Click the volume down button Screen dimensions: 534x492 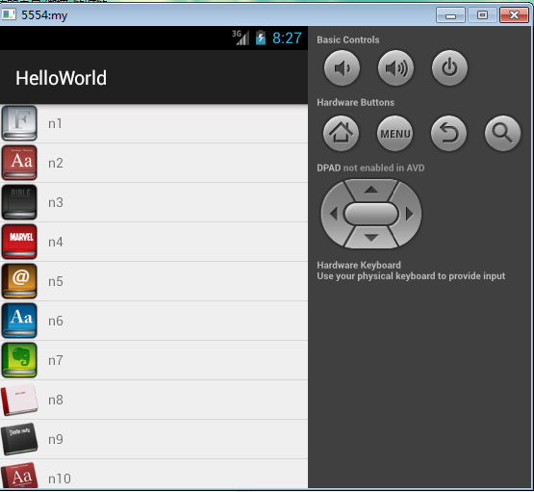click(342, 67)
